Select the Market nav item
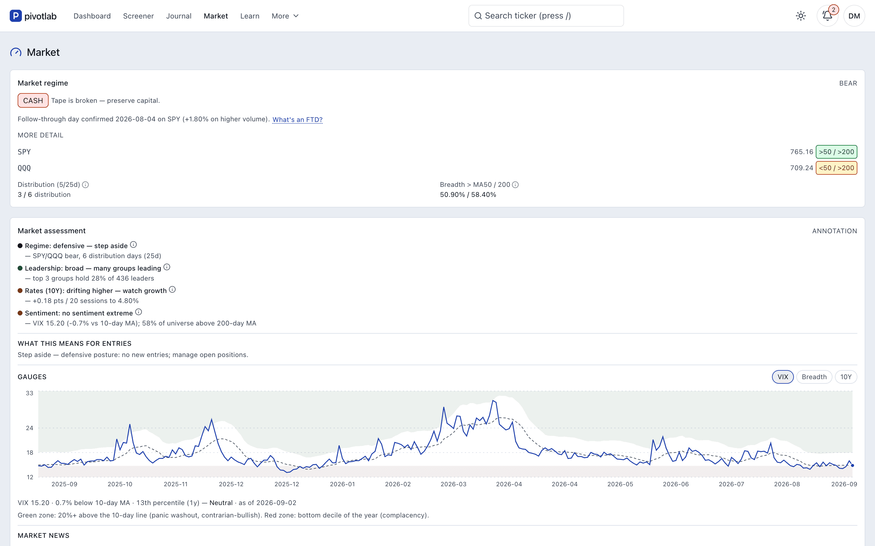This screenshot has width=875, height=546. 216,16
